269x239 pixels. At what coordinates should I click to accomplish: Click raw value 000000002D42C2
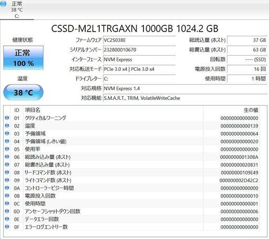[x=239, y=180]
